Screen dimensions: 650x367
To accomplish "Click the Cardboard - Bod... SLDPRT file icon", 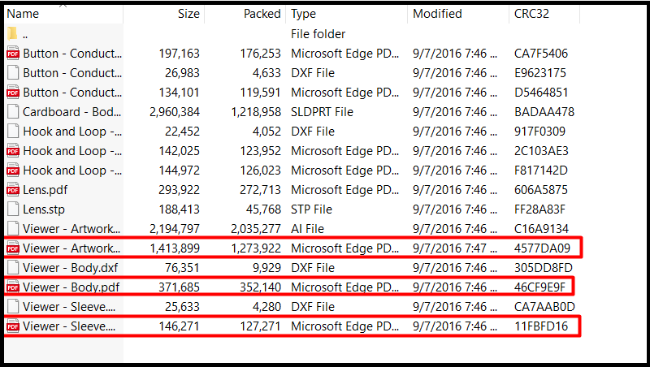I will tap(13, 112).
